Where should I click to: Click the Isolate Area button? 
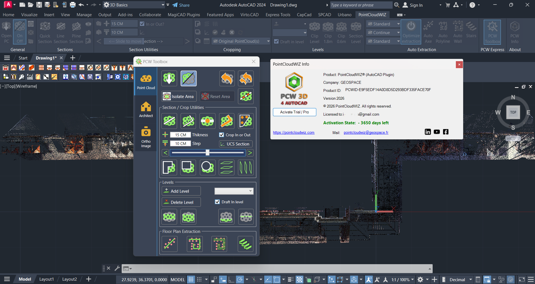coord(179,96)
